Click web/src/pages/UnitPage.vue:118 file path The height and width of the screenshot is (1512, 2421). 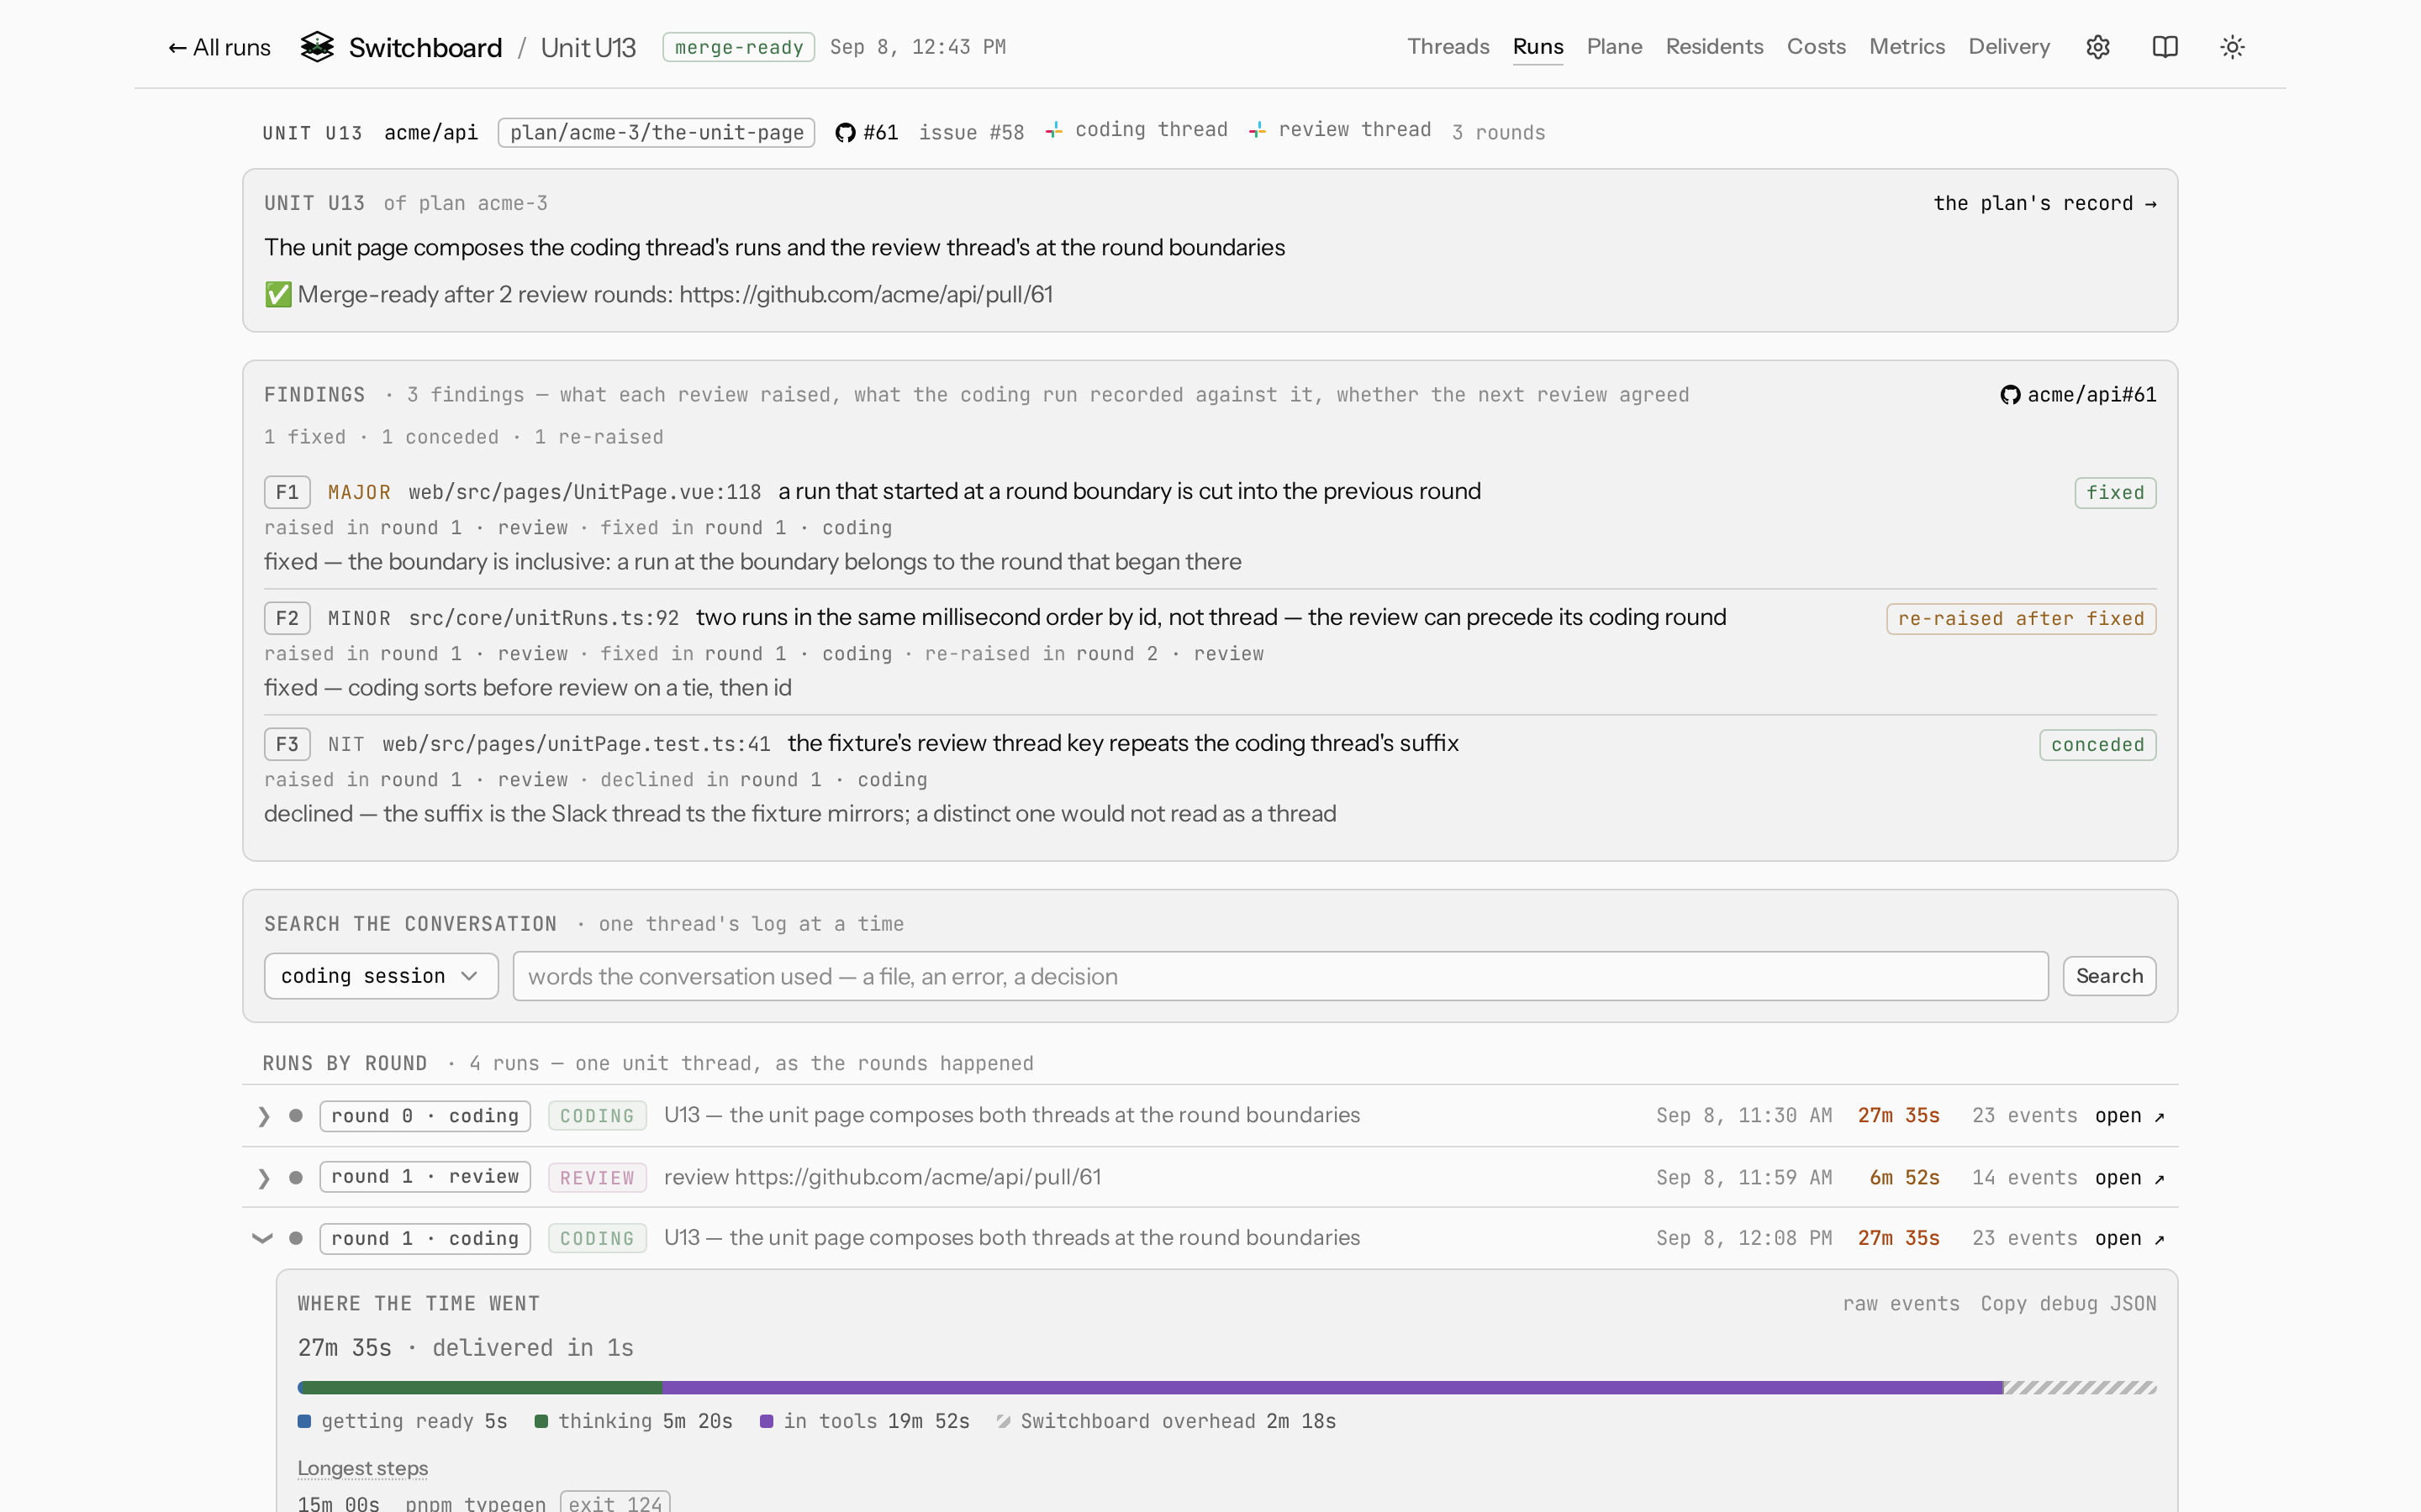point(584,492)
